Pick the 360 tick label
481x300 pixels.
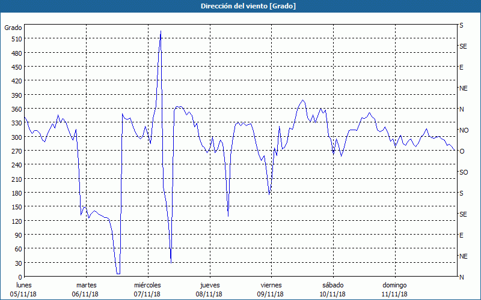pos(16,109)
